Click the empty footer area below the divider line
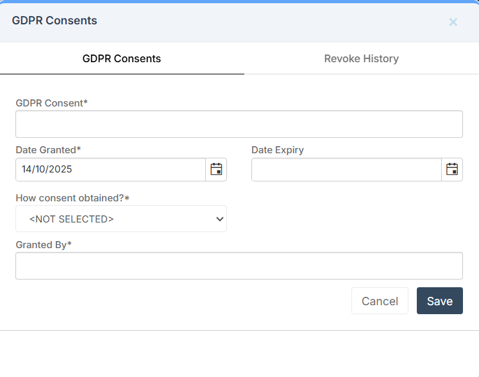479x377 pixels. coord(239,354)
